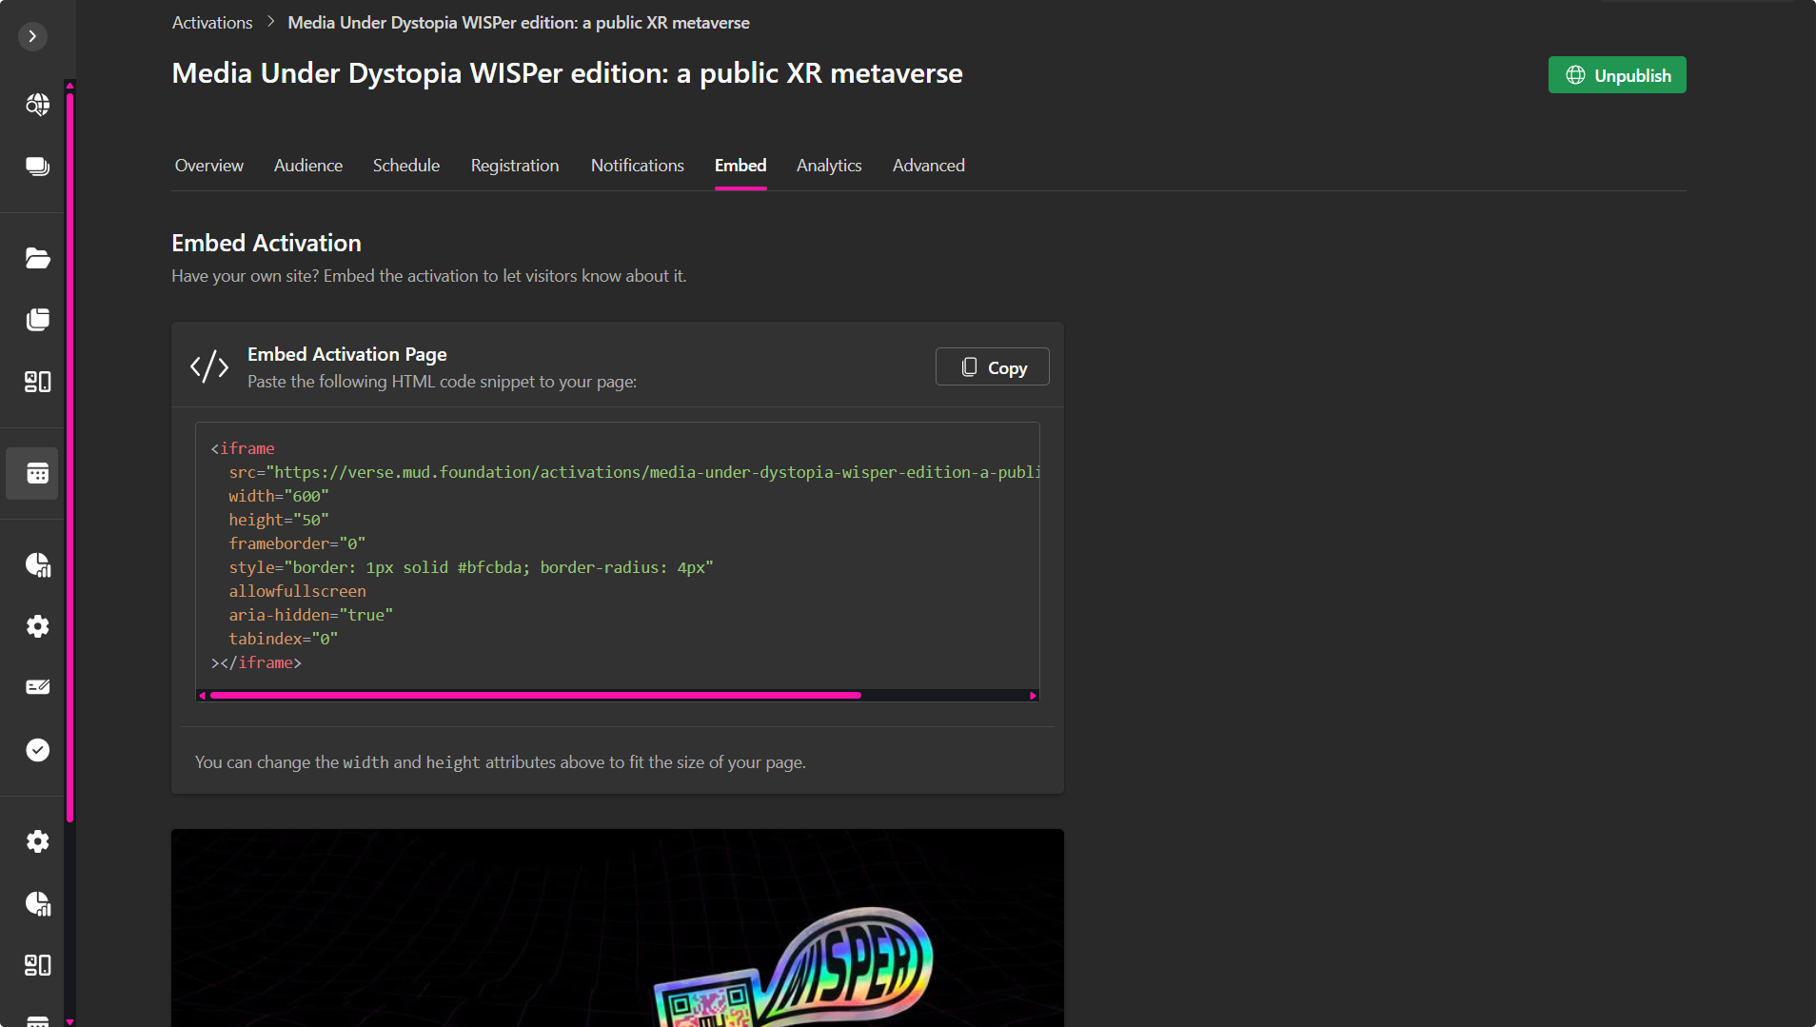The height and width of the screenshot is (1027, 1816).
Task: Open the Analytics tab
Action: click(x=828, y=165)
